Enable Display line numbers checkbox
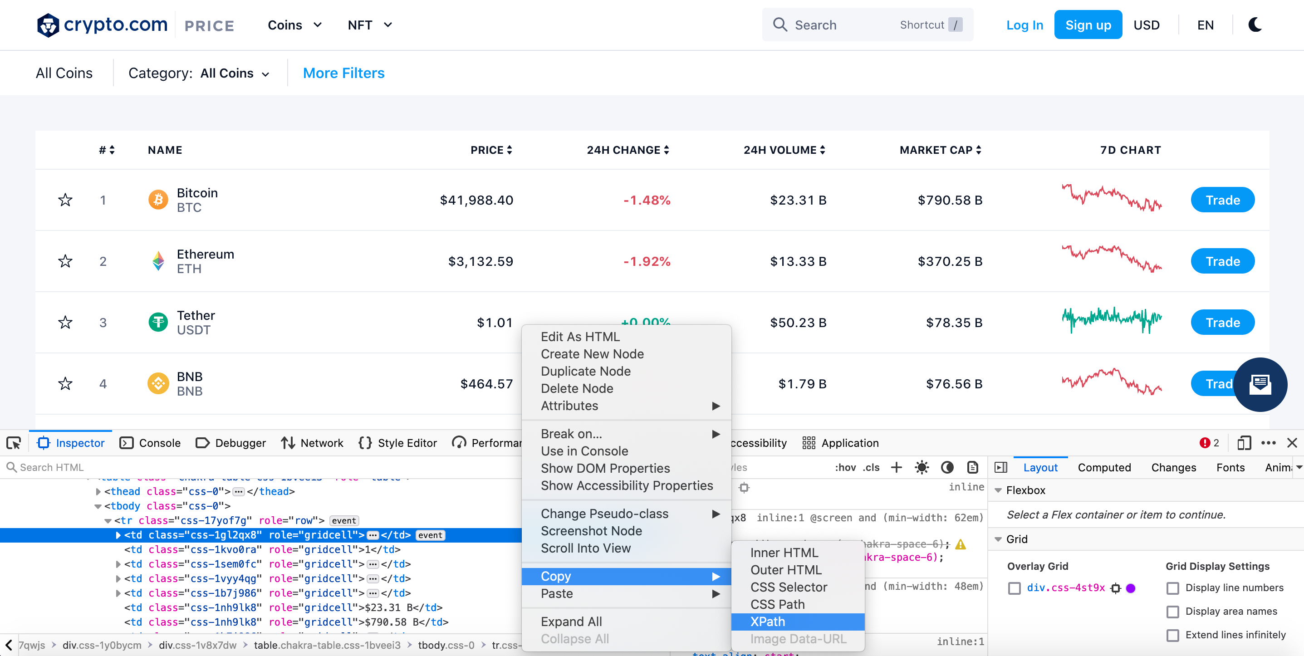 click(x=1172, y=588)
